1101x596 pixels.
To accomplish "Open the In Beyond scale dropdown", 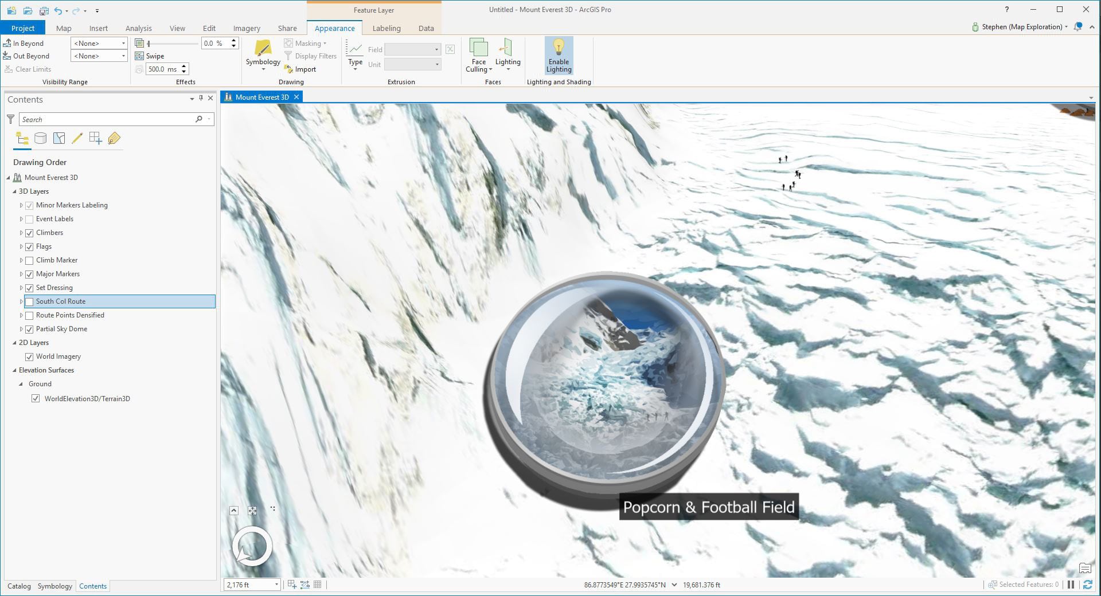I will click(99, 43).
